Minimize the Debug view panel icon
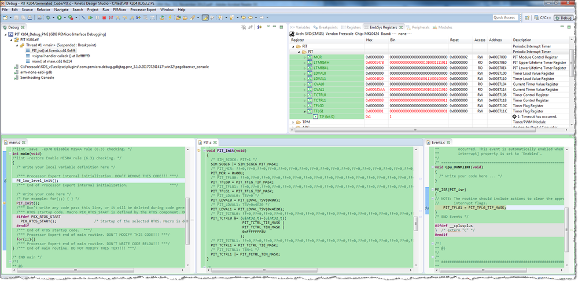 [274, 27]
